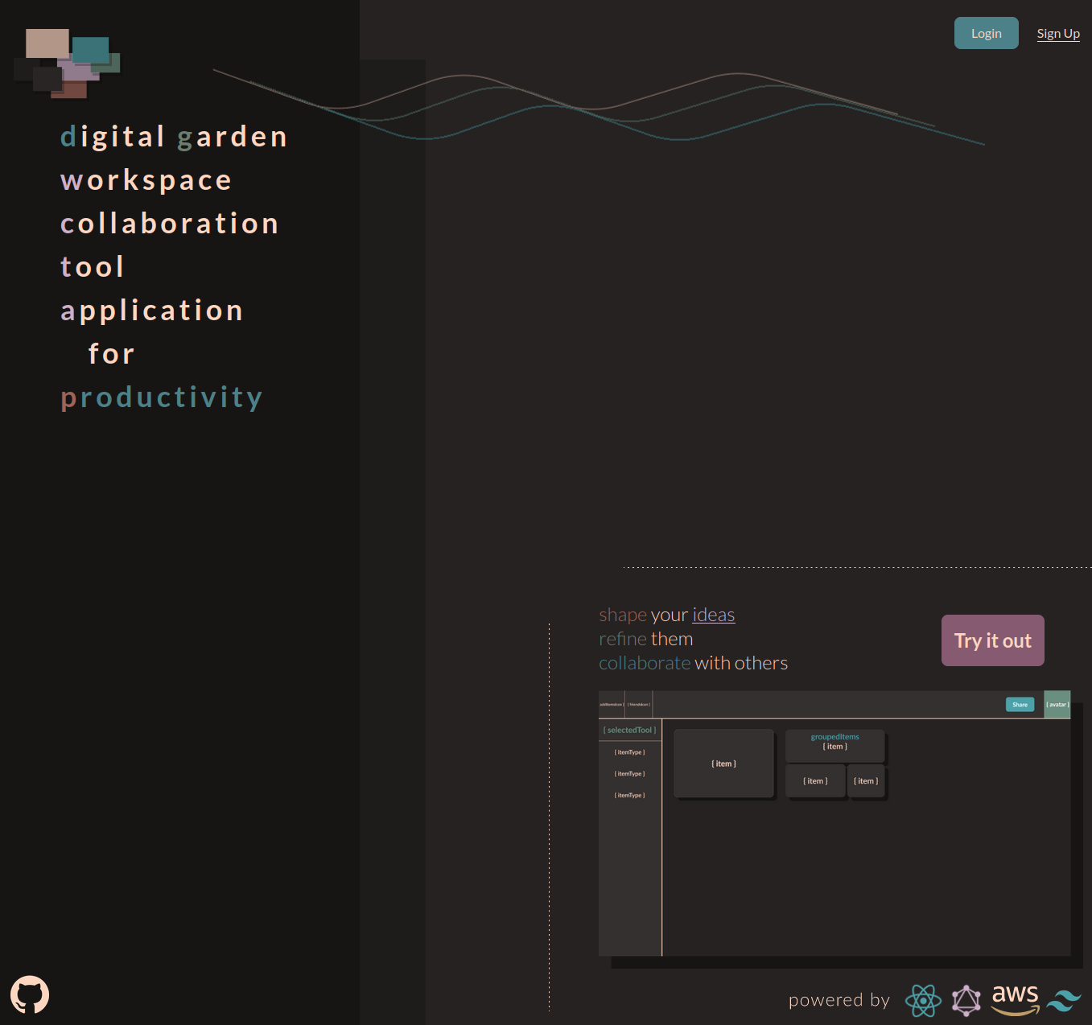
Task: Click the 'collaboration' heading text
Action: tap(170, 224)
